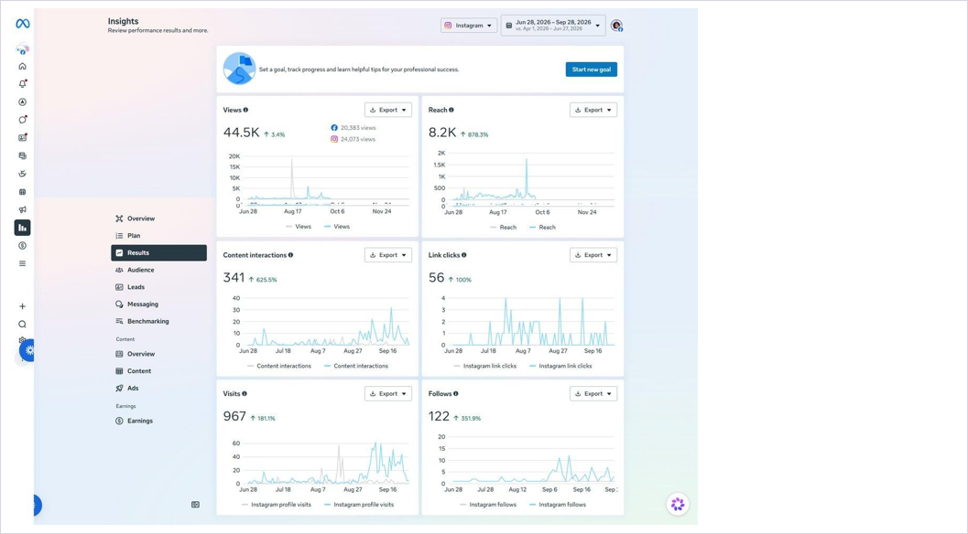Click the Content interactions info icon

291,255
